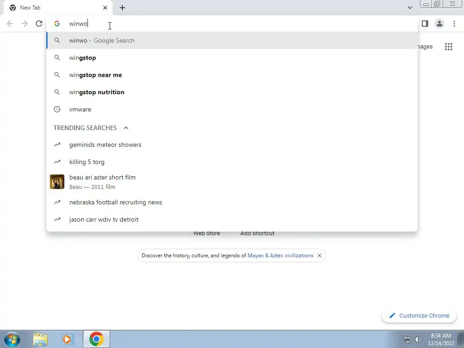Image resolution: width=464 pixels, height=348 pixels.
Task: Open the Chrome profile avatar
Action: [440, 24]
